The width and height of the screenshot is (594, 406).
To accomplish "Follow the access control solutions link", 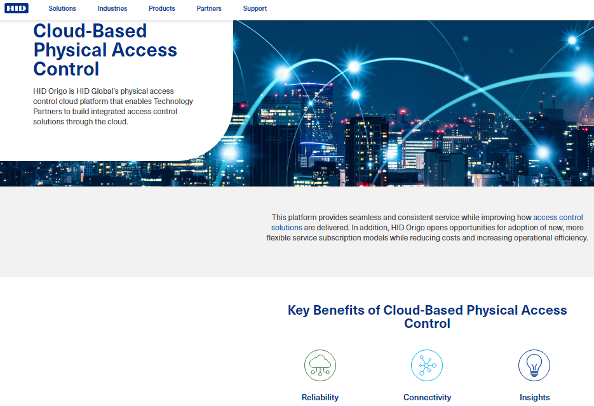I will pyautogui.click(x=558, y=218).
